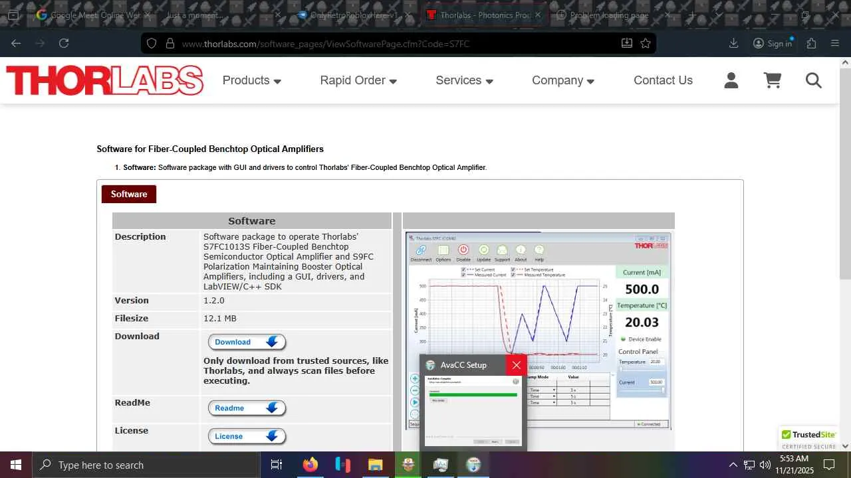Open File Explorer from the taskbar
The width and height of the screenshot is (851, 478).
[x=375, y=465]
